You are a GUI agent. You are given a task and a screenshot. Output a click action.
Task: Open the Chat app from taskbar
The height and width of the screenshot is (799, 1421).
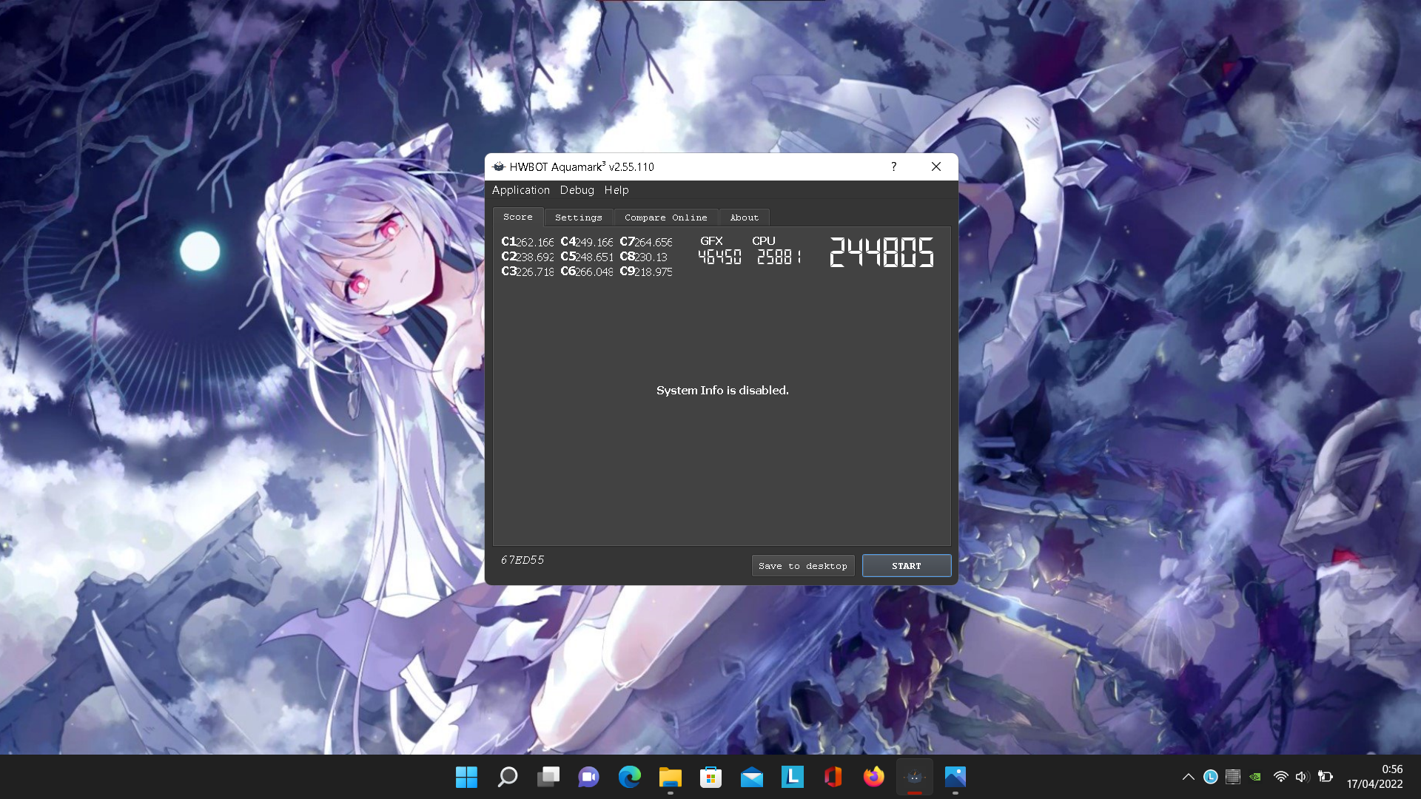[x=589, y=777]
